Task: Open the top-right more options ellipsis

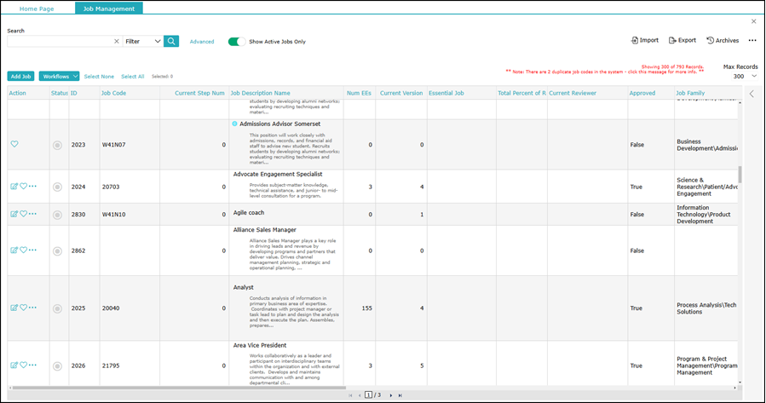Action: click(752, 41)
